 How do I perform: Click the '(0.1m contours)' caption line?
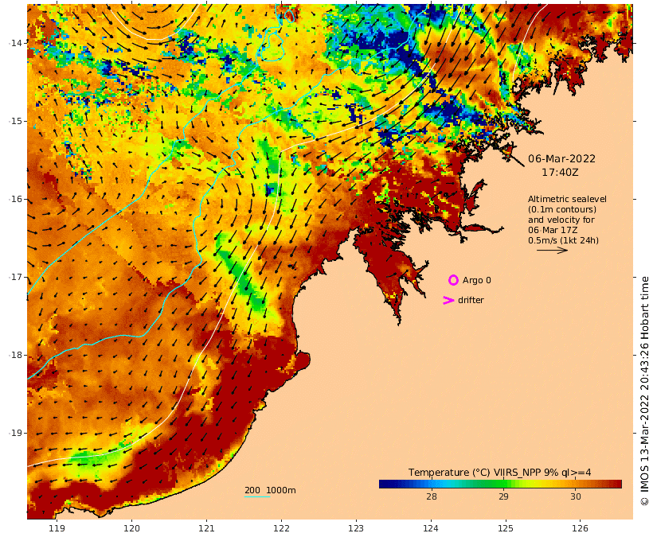(x=562, y=209)
